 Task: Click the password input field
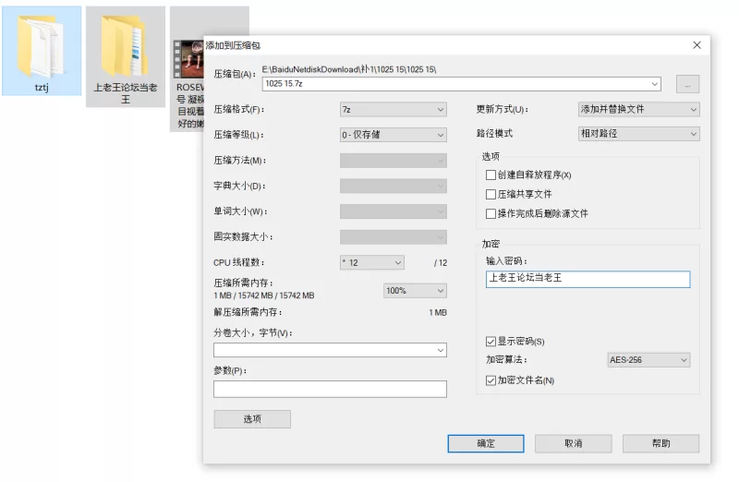point(588,279)
